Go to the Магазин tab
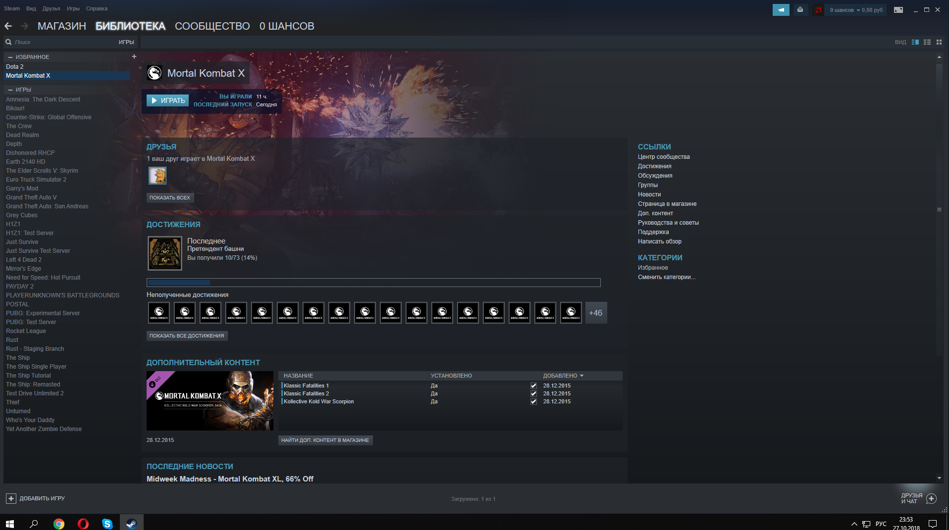Image resolution: width=949 pixels, height=530 pixels. tap(62, 26)
